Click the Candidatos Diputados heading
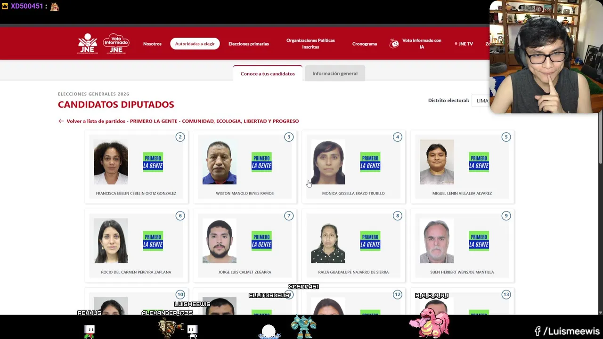Screen dimensions: 603x339 pos(116,105)
